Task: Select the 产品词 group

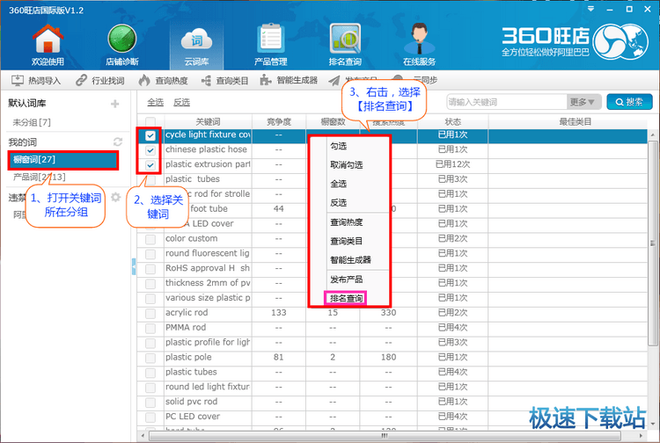Action: 39,177
